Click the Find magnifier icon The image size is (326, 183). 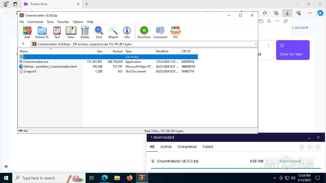(x=99, y=32)
